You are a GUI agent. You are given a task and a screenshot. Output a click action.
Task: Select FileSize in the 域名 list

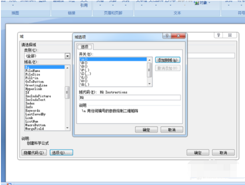[45, 74]
